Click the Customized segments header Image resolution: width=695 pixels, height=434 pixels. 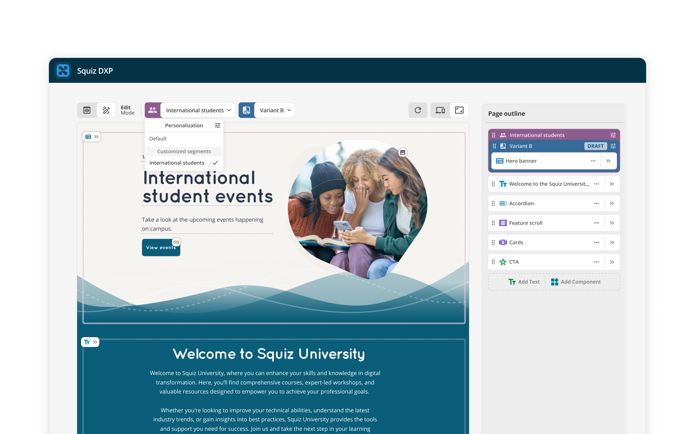tap(184, 151)
